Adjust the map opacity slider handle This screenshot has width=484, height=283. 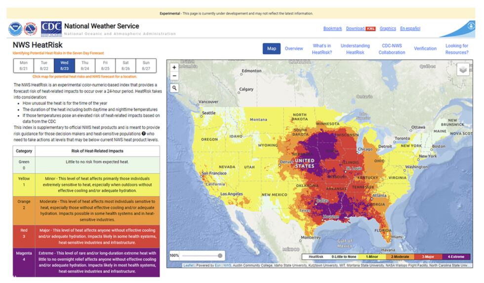tap(220, 255)
